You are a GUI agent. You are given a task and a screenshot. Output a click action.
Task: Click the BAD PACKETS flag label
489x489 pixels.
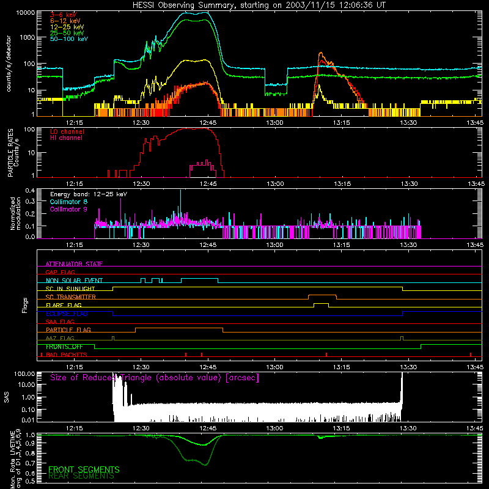[x=67, y=355]
